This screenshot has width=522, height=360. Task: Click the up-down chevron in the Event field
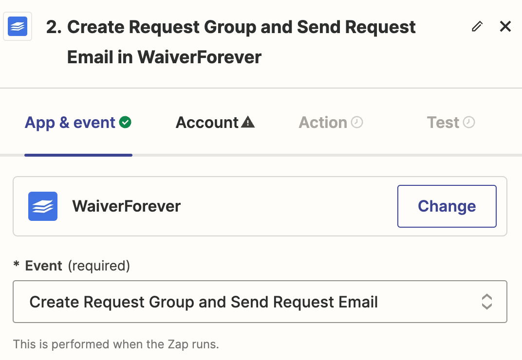click(x=487, y=302)
